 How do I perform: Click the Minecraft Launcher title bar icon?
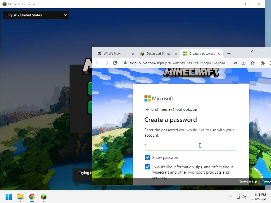pyautogui.click(x=4, y=4)
